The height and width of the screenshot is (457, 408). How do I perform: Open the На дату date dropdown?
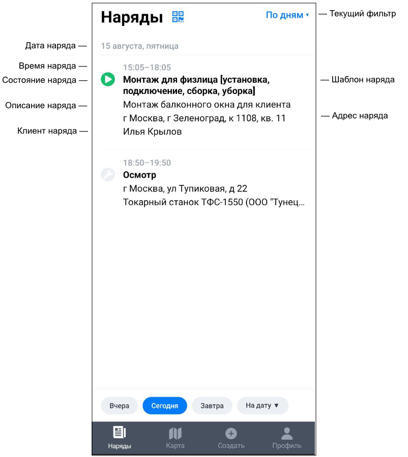click(263, 405)
